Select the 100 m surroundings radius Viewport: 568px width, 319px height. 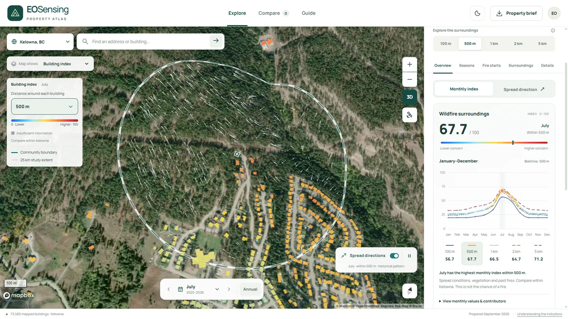coord(445,43)
